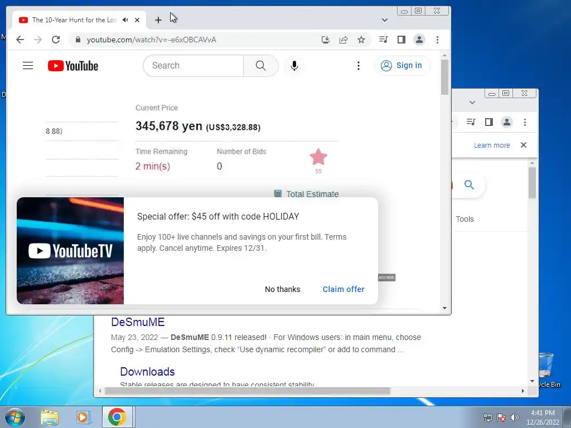Viewport: 571px width, 428px height.
Task: Click the YouTubeTV promo image
Action: [70, 251]
